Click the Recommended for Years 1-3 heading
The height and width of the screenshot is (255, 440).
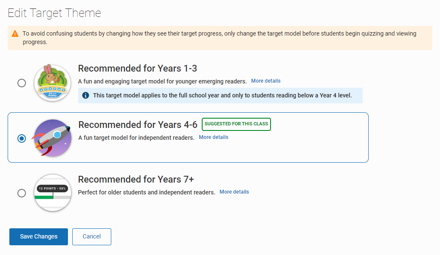click(138, 68)
